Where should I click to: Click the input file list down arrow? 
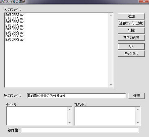tap(111, 85)
